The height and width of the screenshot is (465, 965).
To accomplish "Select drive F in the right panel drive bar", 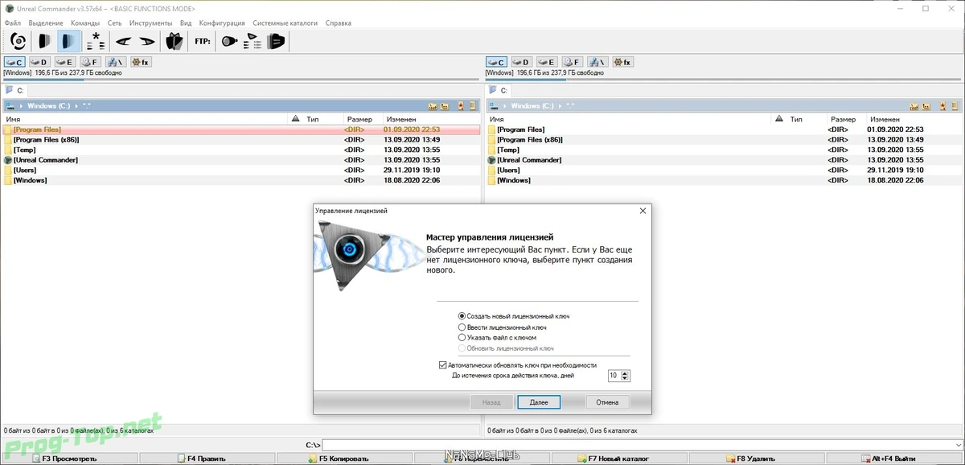I will [x=572, y=62].
